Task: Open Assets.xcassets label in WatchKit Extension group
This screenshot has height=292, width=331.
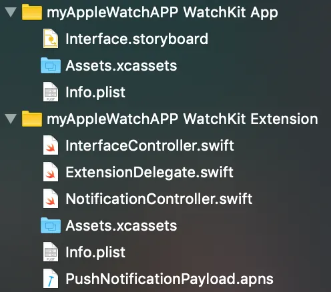Action: pos(121,225)
